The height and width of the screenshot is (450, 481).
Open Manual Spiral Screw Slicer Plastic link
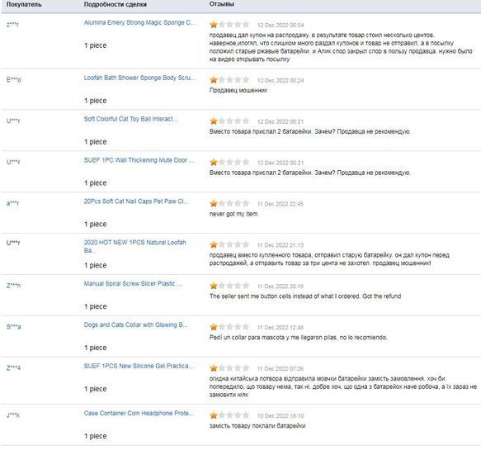[x=133, y=284]
